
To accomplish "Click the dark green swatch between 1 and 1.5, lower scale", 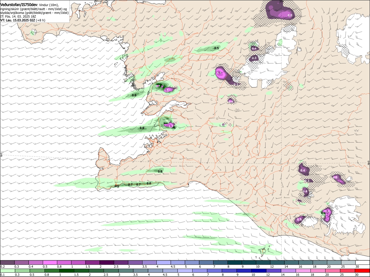I will click(66, 271).
